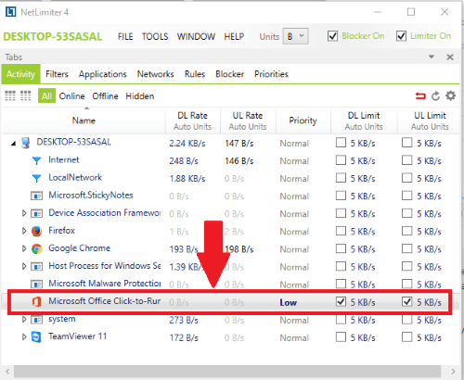
Task: Switch to the Priorities tab
Action: coord(271,74)
